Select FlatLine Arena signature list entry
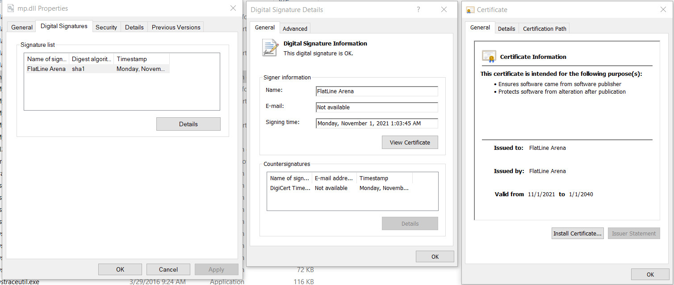The width and height of the screenshot is (674, 285). 46,69
